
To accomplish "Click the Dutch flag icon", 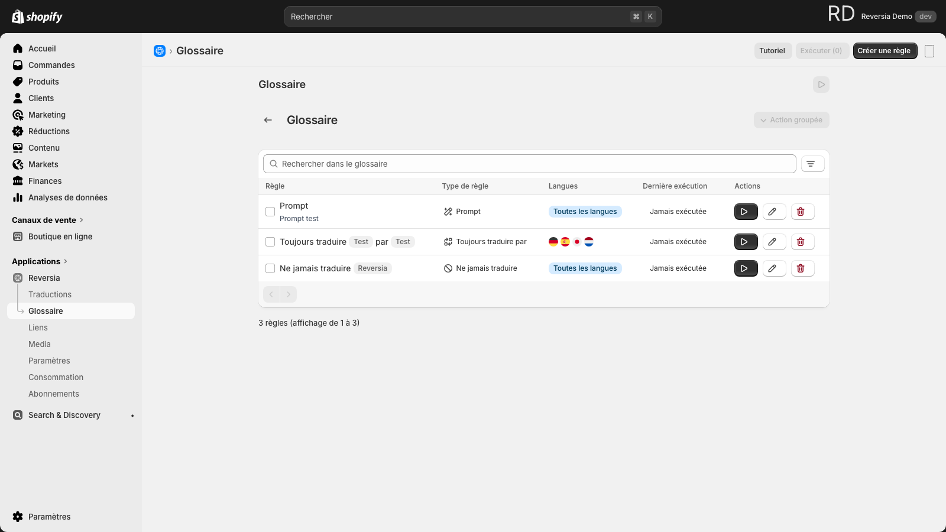I will point(589,242).
